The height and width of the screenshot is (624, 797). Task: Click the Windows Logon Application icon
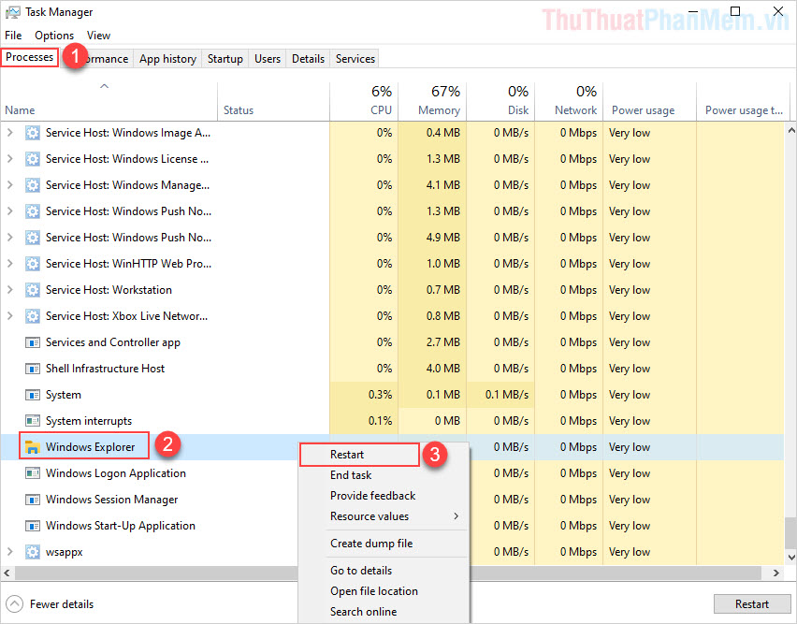[32, 473]
